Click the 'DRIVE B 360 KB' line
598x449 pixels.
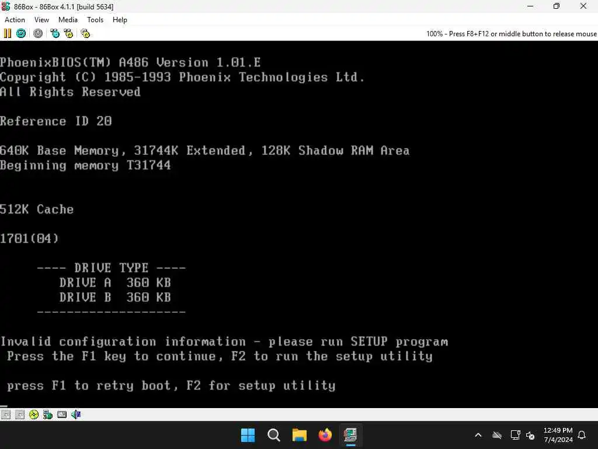pyautogui.click(x=115, y=298)
